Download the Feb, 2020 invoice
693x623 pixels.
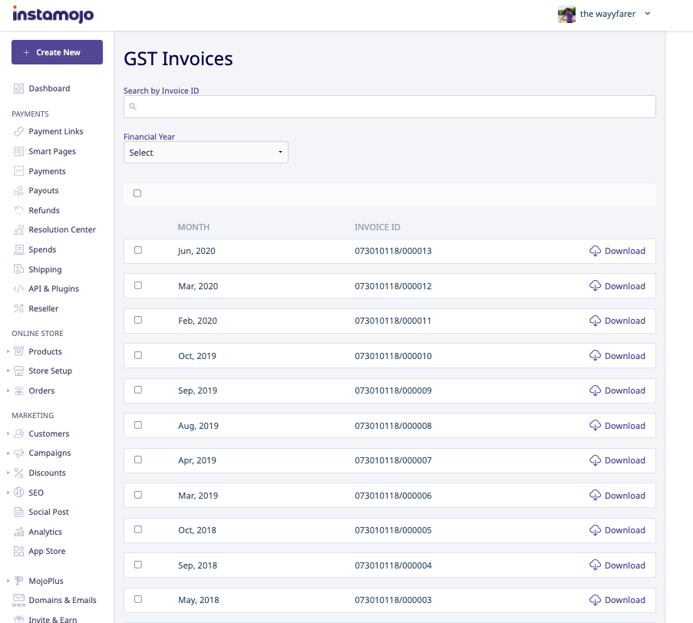coord(618,321)
